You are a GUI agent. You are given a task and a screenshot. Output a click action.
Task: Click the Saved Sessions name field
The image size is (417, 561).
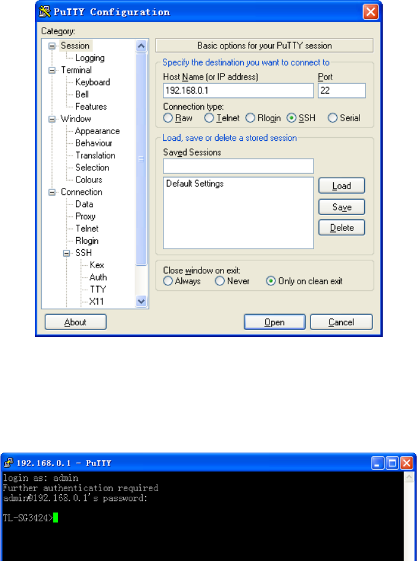238,167
